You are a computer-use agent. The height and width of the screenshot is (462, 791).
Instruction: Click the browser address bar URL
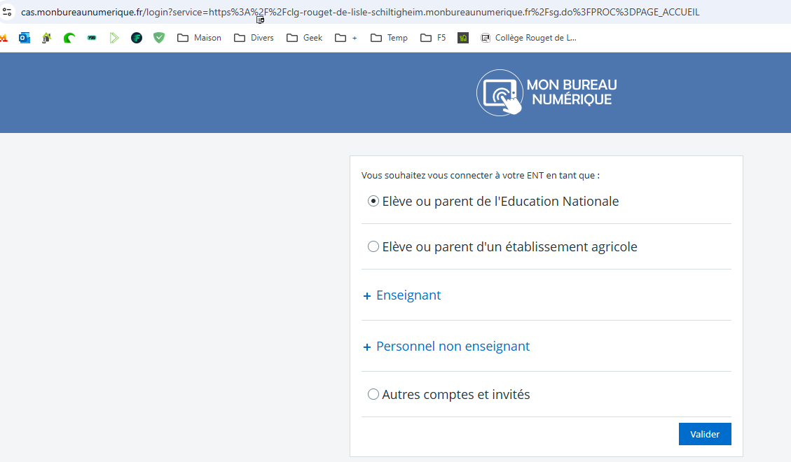pos(360,12)
